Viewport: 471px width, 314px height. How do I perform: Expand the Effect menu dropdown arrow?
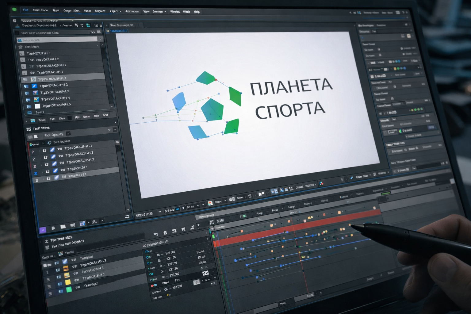tap(120, 11)
